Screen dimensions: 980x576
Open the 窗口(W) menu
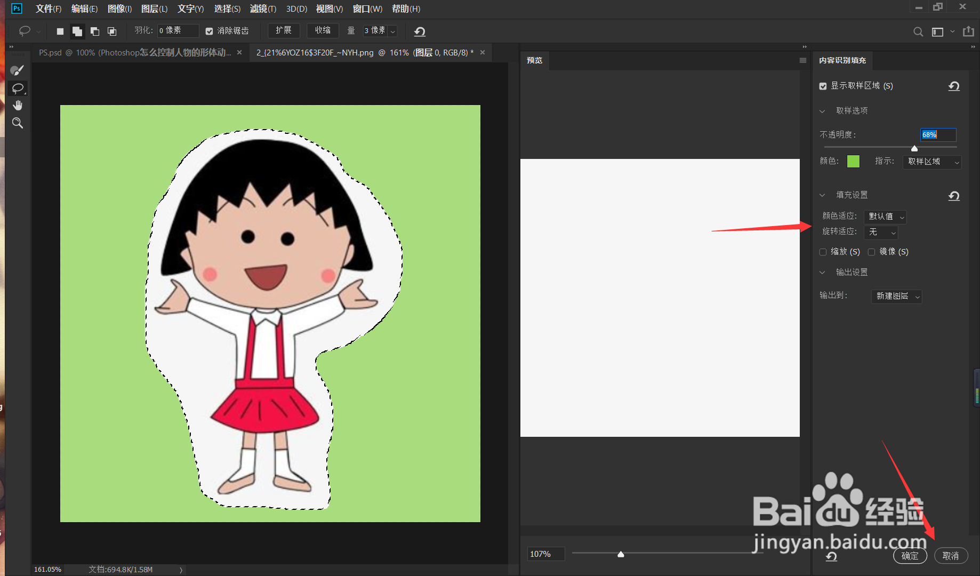click(367, 9)
